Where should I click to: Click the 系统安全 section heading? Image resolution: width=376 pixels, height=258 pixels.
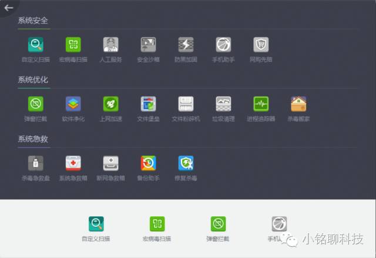point(33,21)
